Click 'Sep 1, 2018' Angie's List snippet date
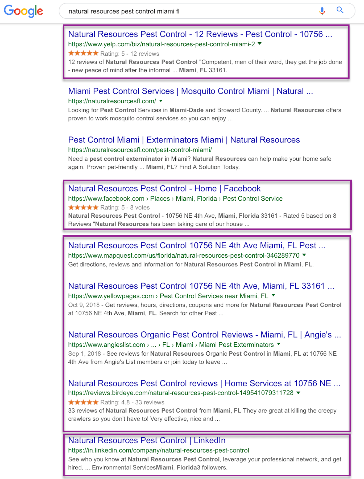Viewport: 364px width, 479px height. click(x=84, y=354)
